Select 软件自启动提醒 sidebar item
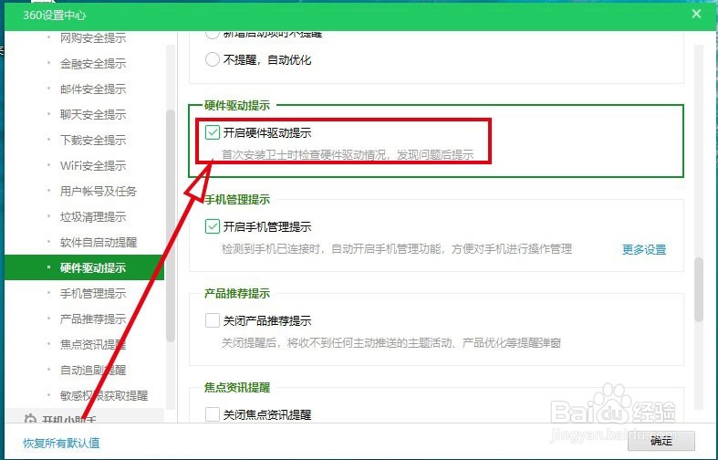Image resolution: width=718 pixels, height=460 pixels. 99,243
